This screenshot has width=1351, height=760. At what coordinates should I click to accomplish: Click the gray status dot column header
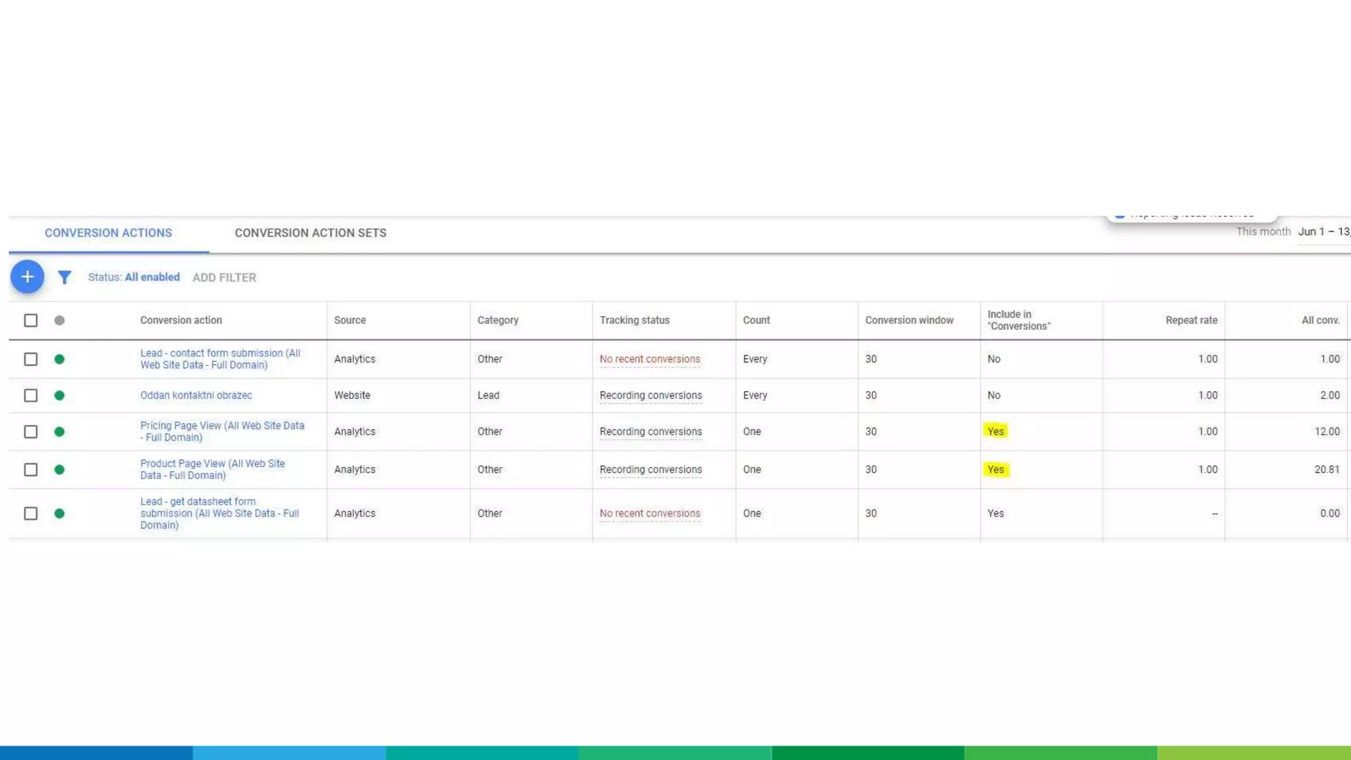[x=59, y=321]
